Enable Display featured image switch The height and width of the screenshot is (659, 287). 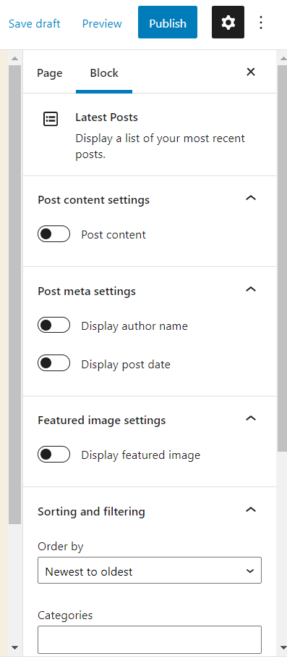53,455
